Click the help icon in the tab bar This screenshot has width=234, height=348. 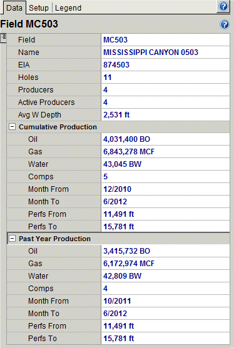[x=223, y=6]
